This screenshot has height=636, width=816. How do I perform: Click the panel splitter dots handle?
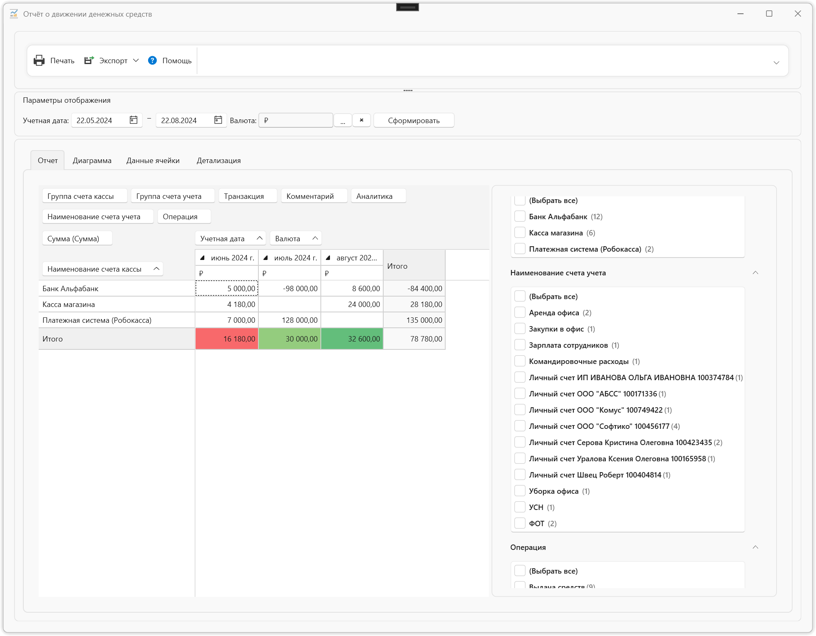point(408,90)
